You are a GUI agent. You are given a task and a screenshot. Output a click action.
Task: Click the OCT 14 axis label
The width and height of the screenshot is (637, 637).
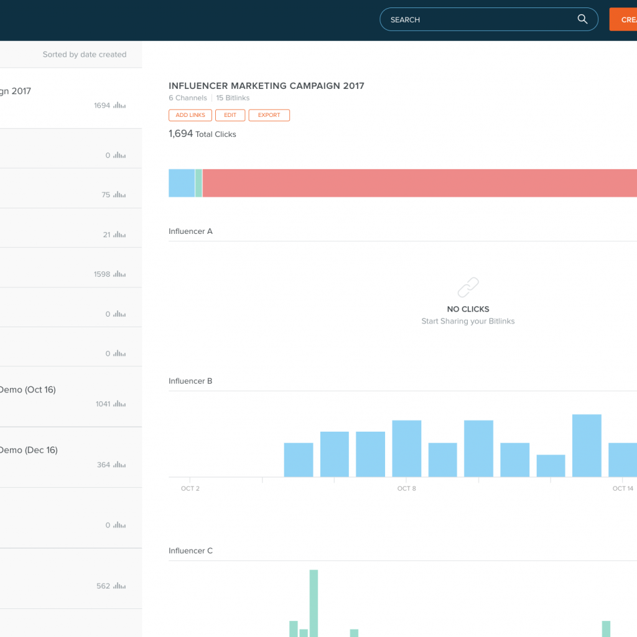point(623,488)
